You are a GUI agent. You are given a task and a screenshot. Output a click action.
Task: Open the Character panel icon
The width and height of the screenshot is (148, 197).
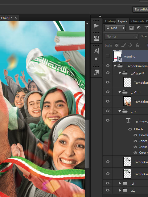pos(97,51)
